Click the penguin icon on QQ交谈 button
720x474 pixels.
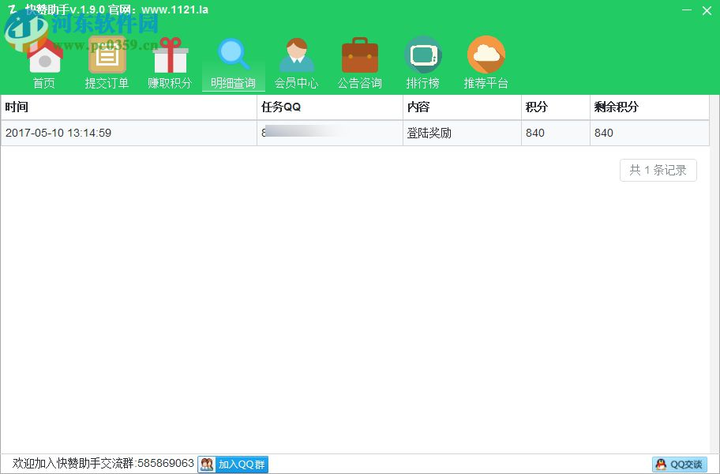(660, 465)
